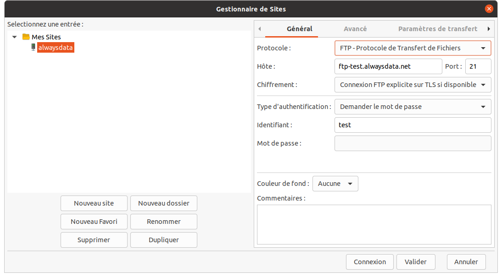
Task: Focus the Identifiant text field
Action: pos(413,125)
